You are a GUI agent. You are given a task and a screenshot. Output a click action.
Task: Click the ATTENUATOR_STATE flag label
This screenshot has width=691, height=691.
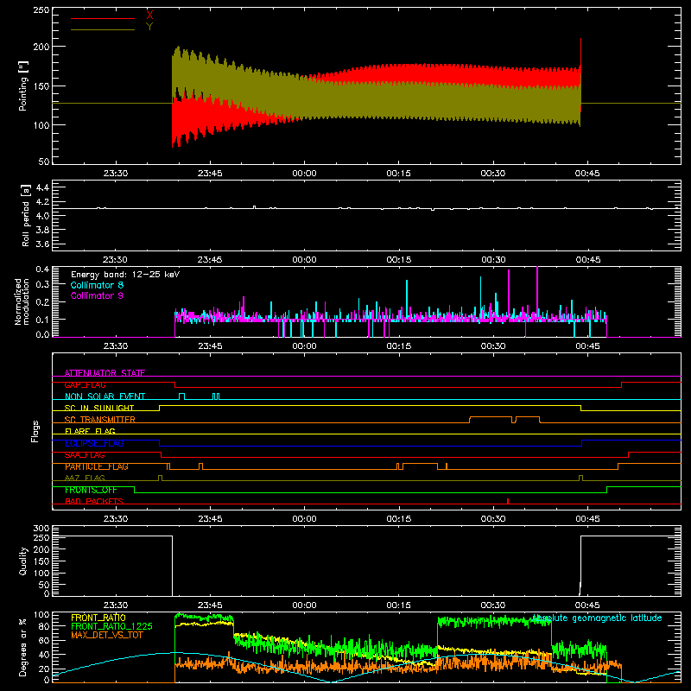(x=105, y=373)
